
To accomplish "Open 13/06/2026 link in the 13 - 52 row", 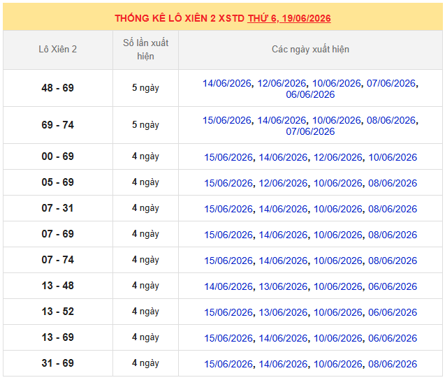I will (283, 312).
